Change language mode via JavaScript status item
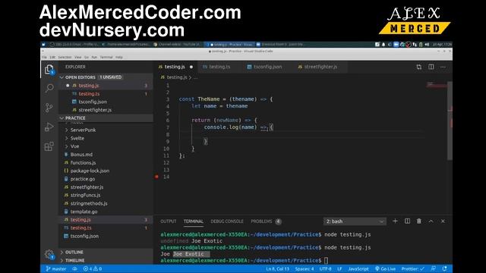The width and height of the screenshot is (486, 273). click(358, 268)
